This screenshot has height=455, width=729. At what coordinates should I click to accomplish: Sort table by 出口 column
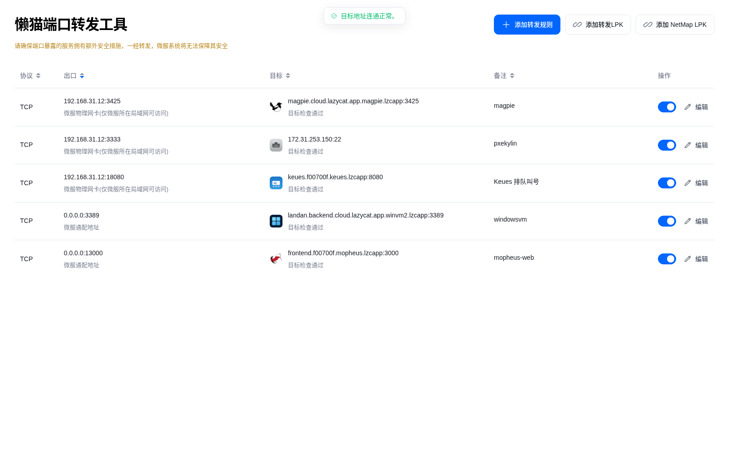82,76
